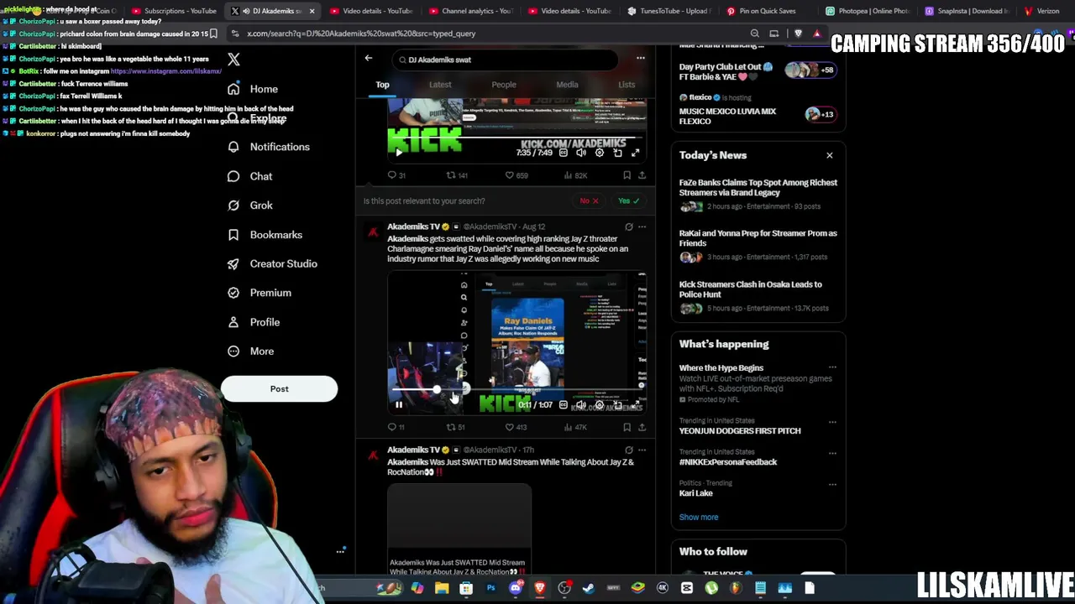
Task: Open the Kick Streamers Clash in Osaka story
Action: 758,296
